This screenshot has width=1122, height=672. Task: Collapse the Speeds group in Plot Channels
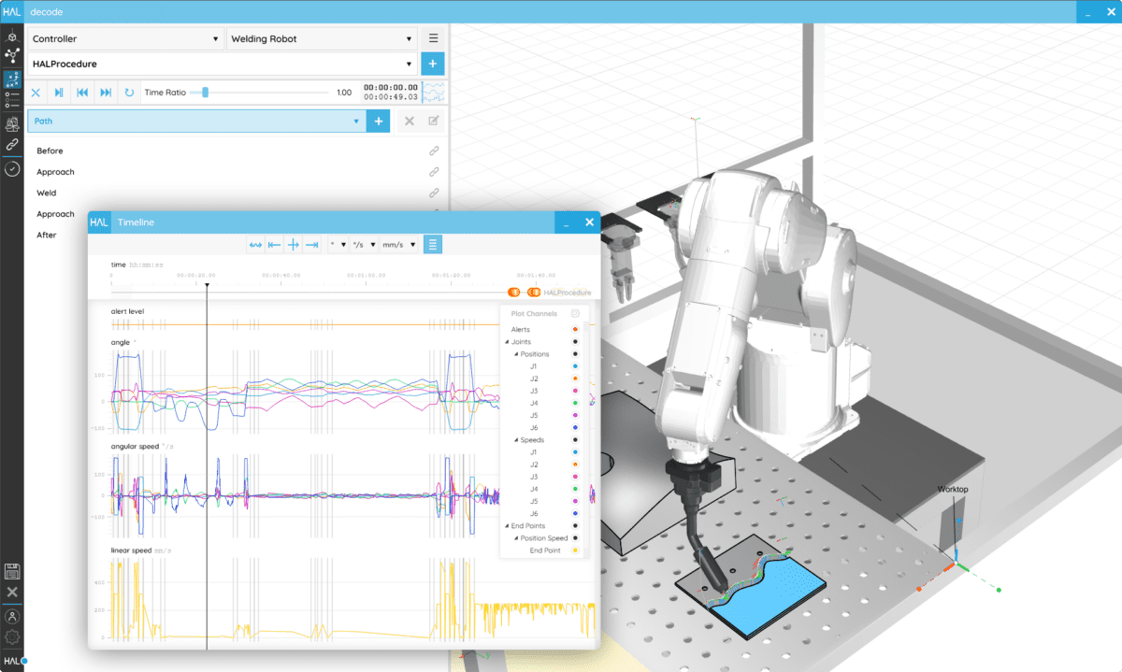click(515, 439)
